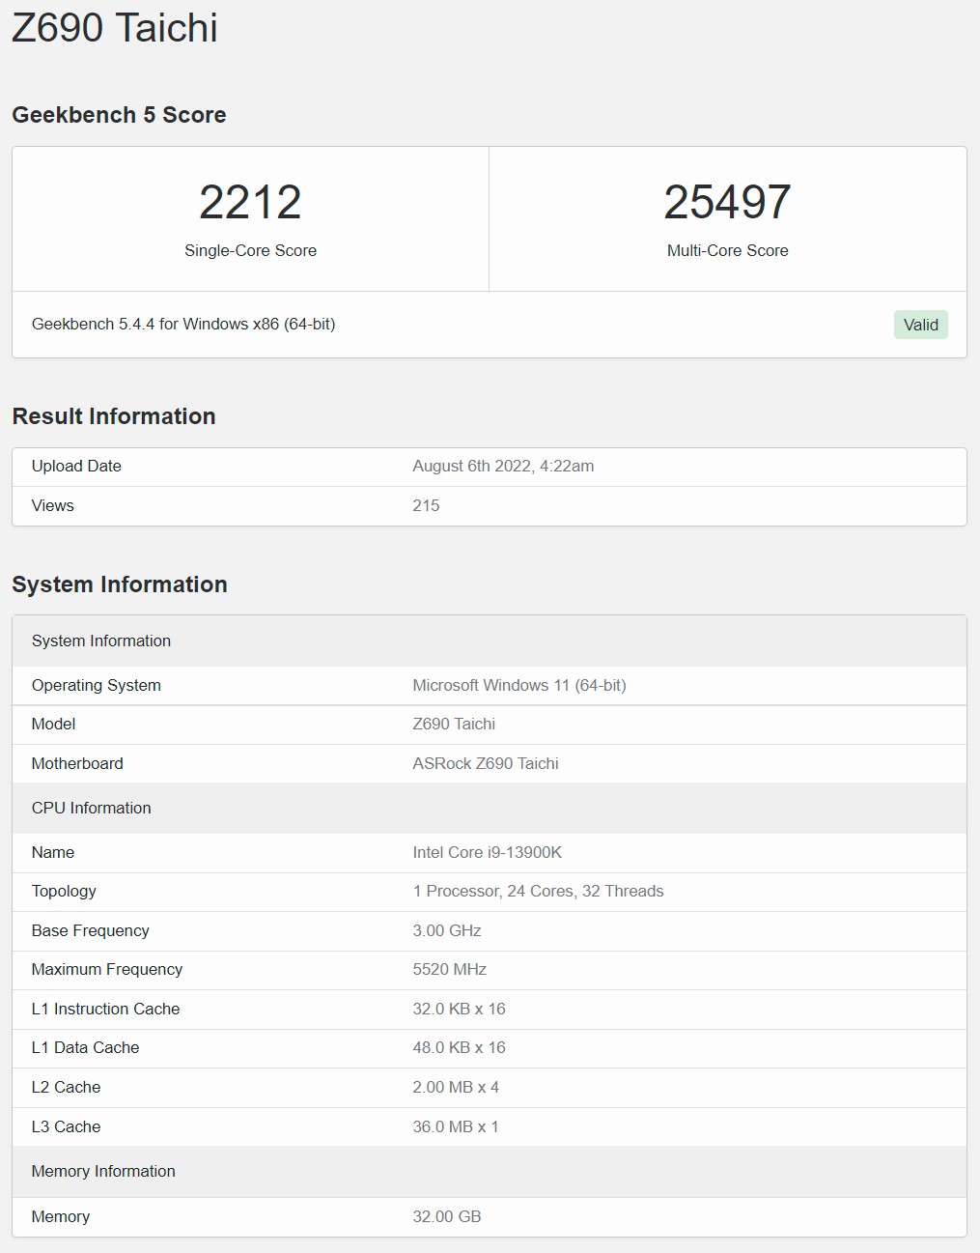Select the 5520 MHz value
Image resolution: width=980 pixels, height=1253 pixels.
point(450,969)
